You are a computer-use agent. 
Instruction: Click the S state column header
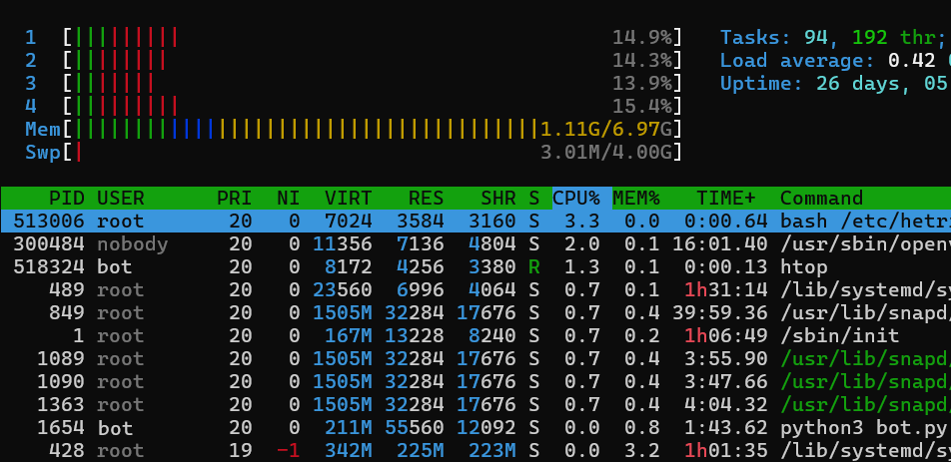pyautogui.click(x=533, y=198)
